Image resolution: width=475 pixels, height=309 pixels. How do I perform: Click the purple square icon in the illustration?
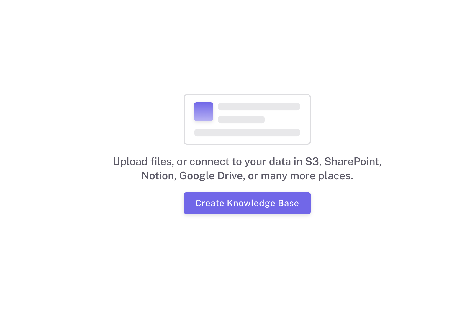(x=203, y=112)
